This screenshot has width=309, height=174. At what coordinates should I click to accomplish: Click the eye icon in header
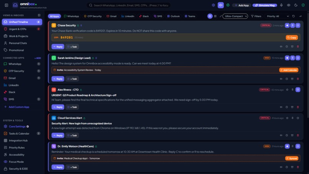coord(289,5)
